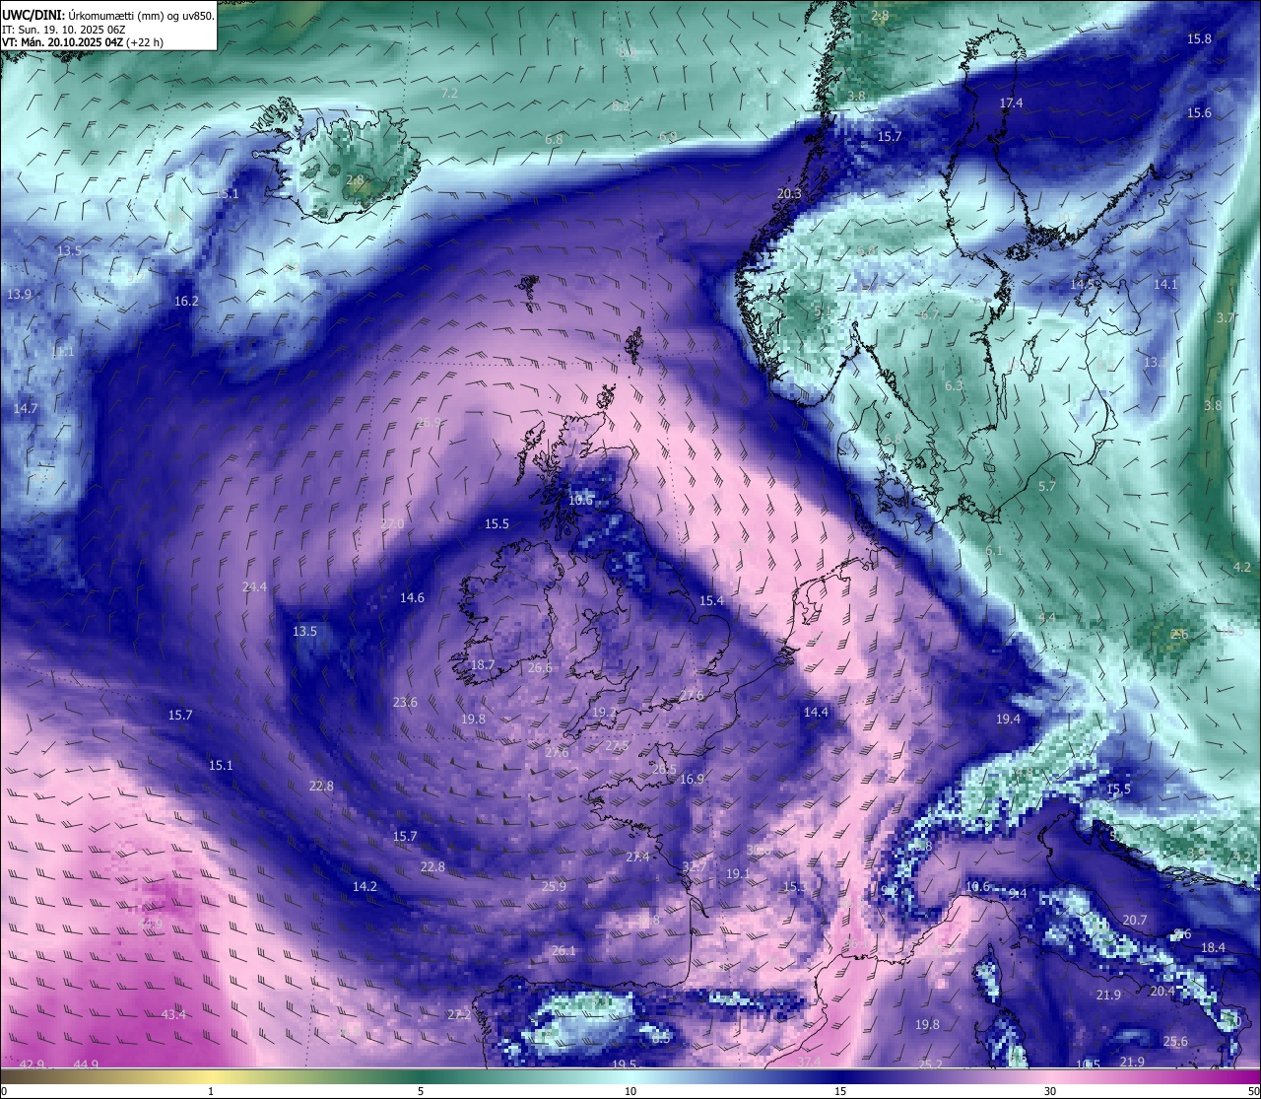1261x1099 pixels.
Task: Click the 17.4 value over northern Sweden
Action: tap(1011, 103)
